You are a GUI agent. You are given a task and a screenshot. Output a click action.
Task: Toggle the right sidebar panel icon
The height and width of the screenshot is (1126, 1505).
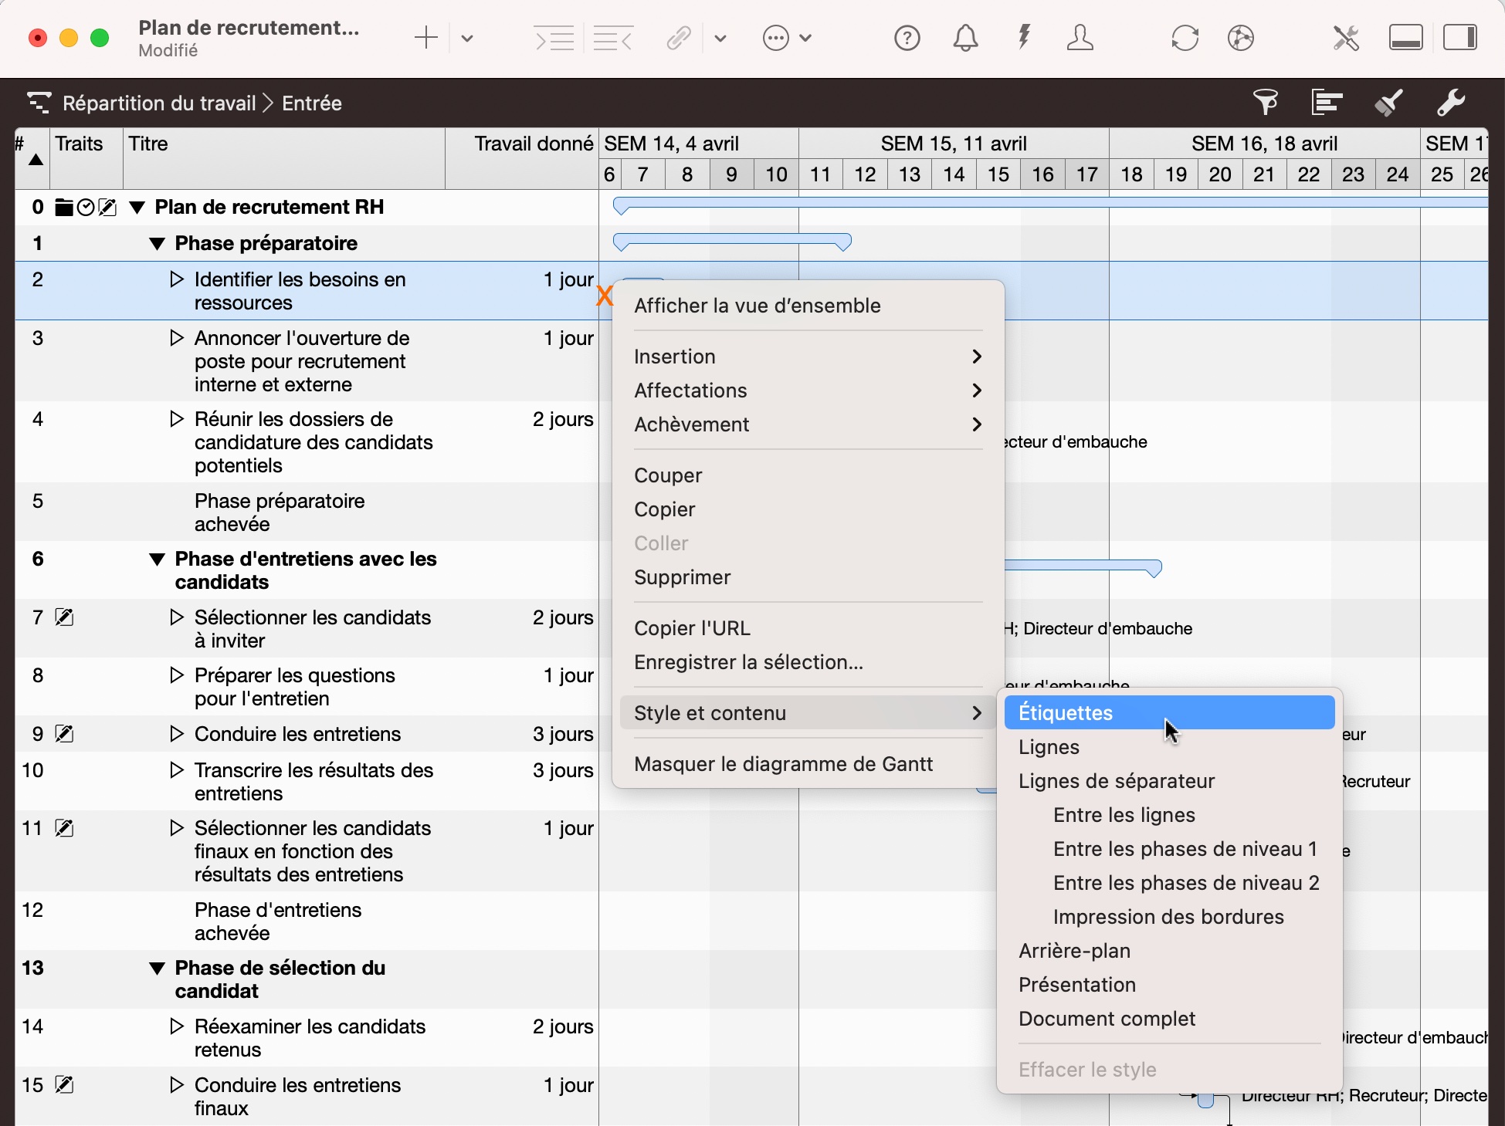click(x=1461, y=36)
